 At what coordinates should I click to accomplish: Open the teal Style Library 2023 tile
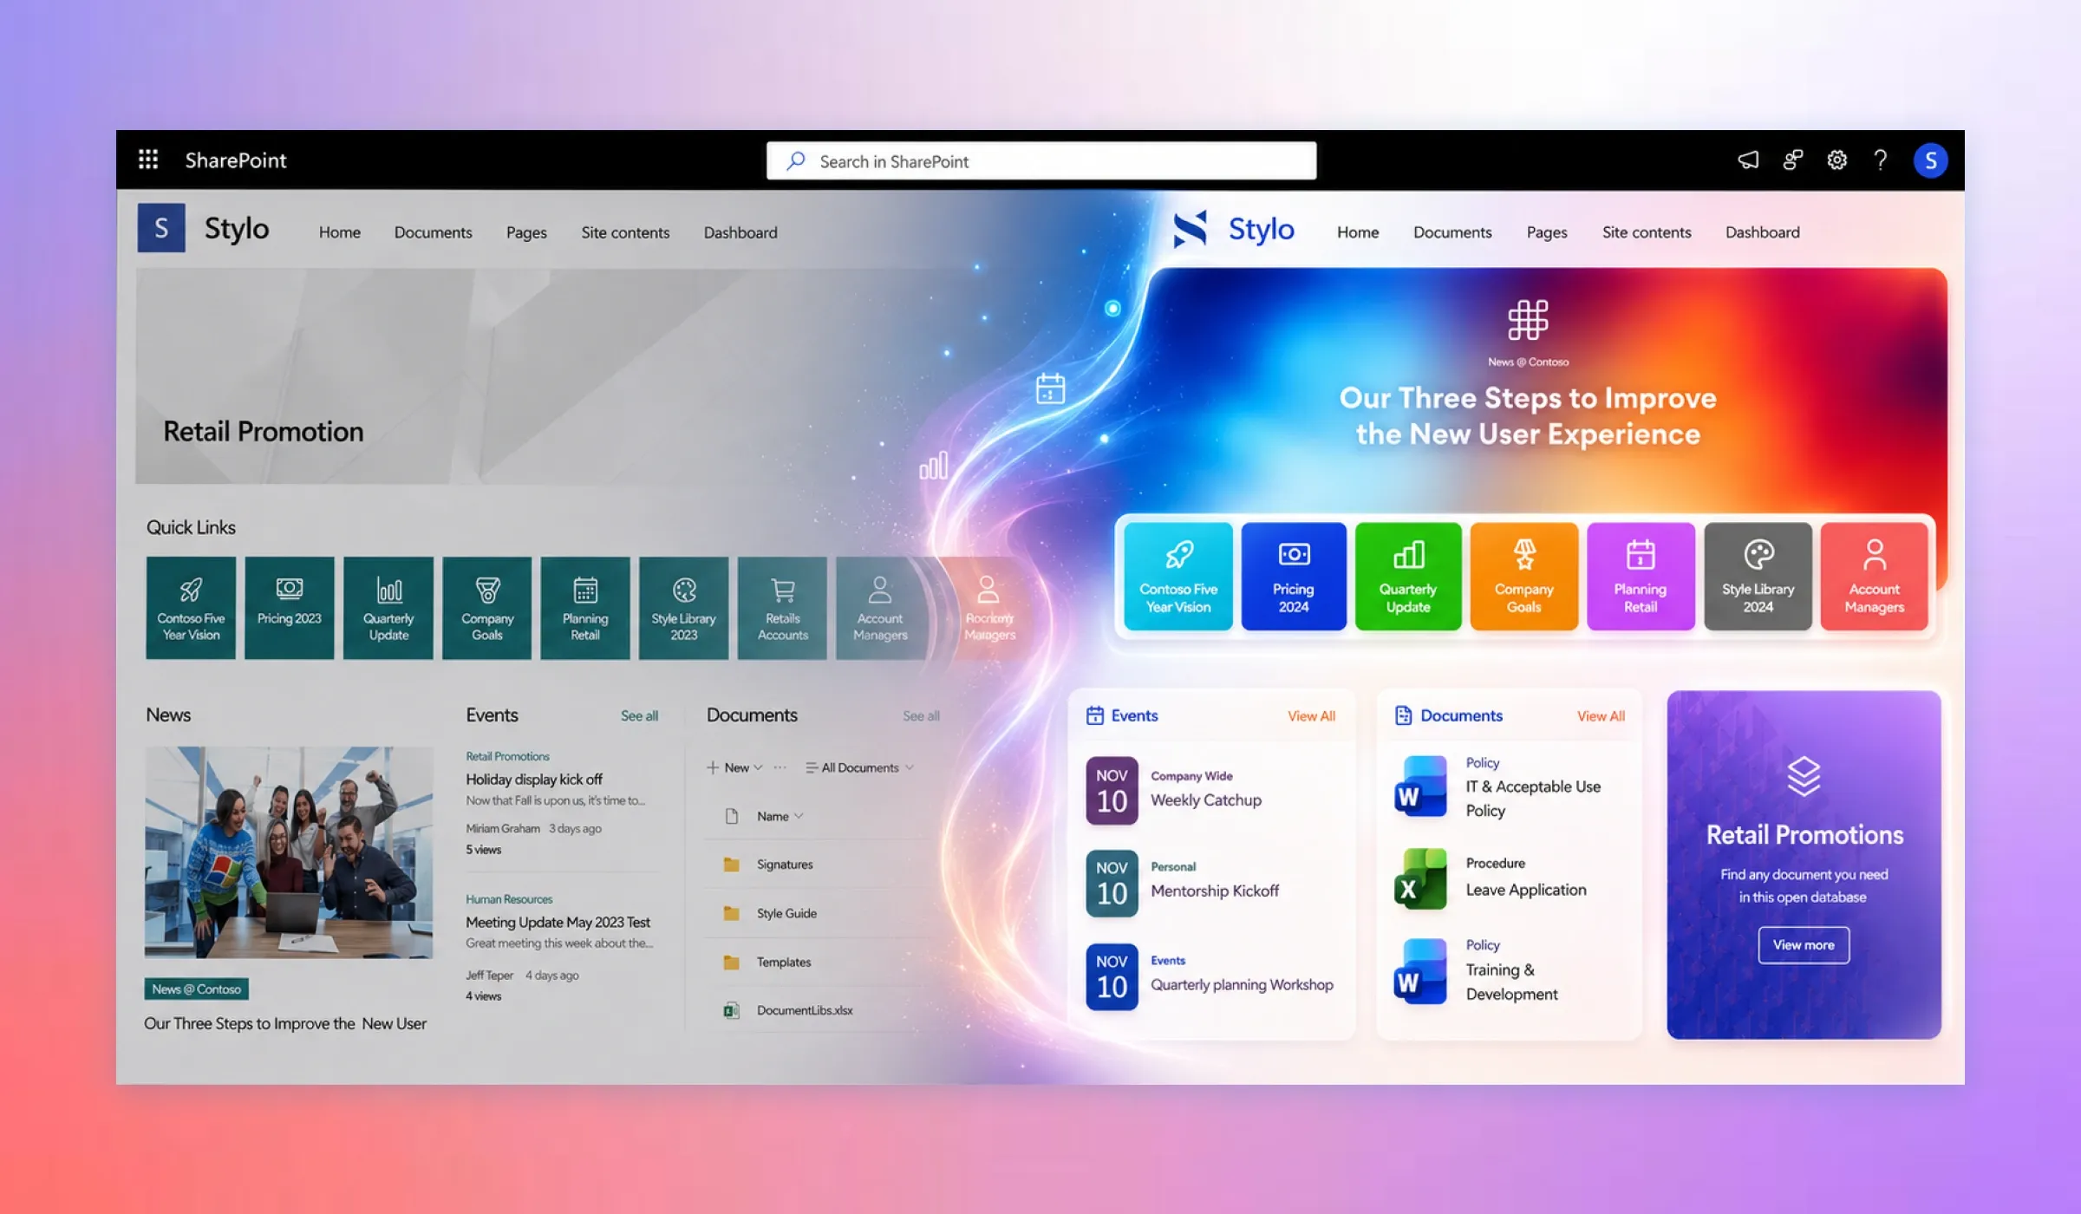point(684,608)
